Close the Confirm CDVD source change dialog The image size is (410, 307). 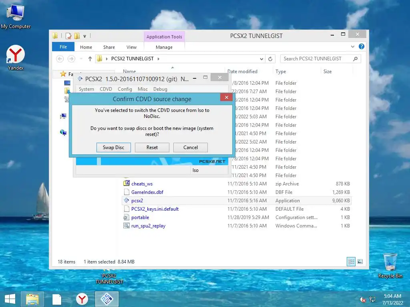pyautogui.click(x=227, y=98)
